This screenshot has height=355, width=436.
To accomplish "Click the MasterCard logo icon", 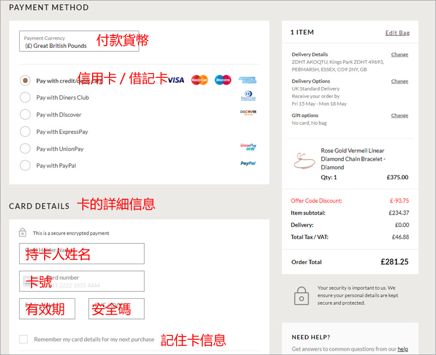I will pos(200,80).
